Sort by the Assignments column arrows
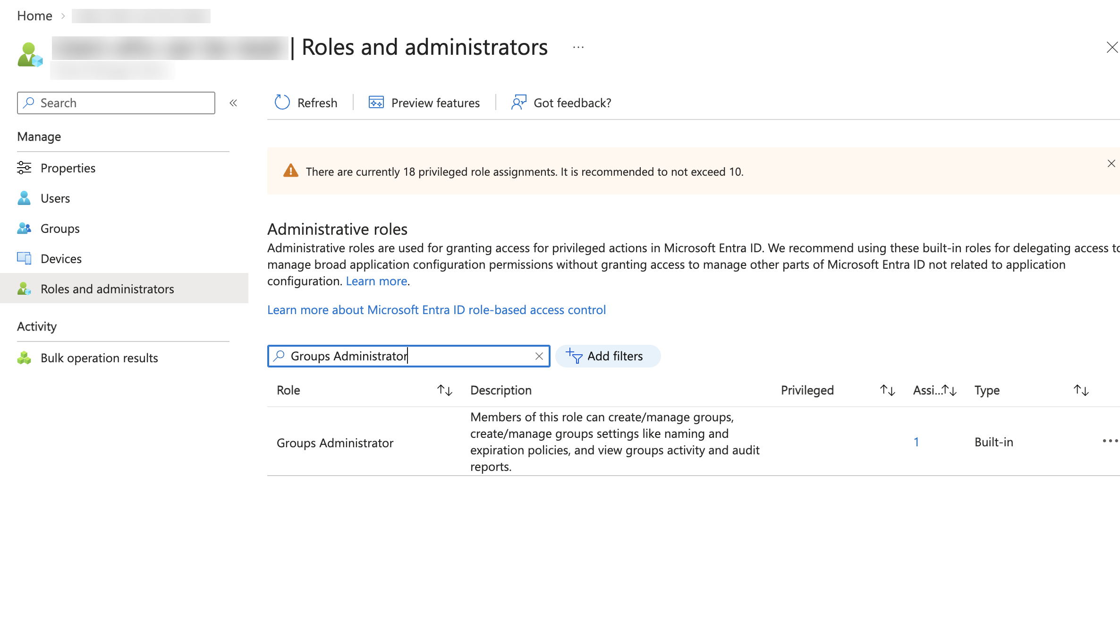The image size is (1120, 631). (949, 390)
